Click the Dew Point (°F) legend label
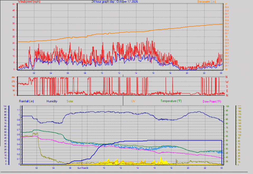Viewport: 253px width, 174px height. click(212, 101)
